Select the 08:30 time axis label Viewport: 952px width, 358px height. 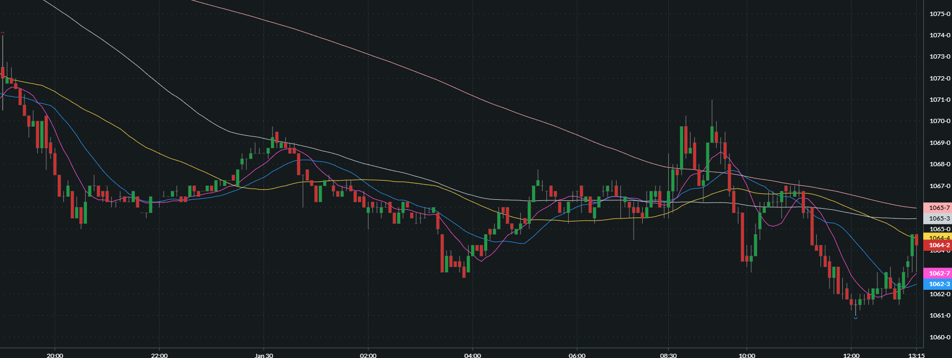coord(668,355)
